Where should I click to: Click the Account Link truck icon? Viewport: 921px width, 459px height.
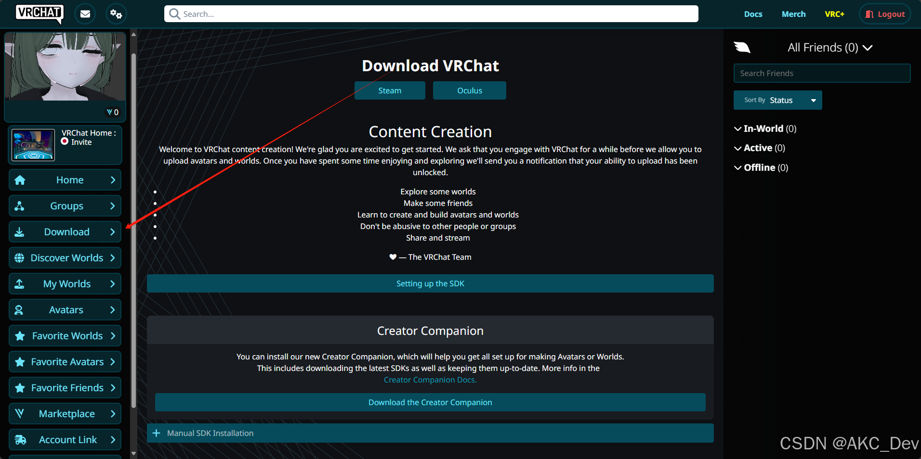[x=20, y=440]
